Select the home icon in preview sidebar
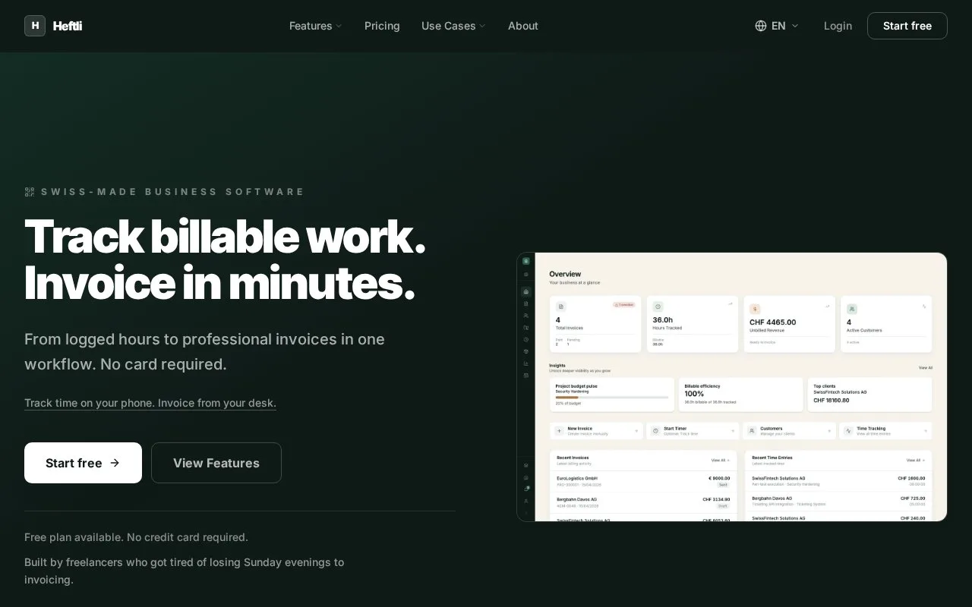 526,291
